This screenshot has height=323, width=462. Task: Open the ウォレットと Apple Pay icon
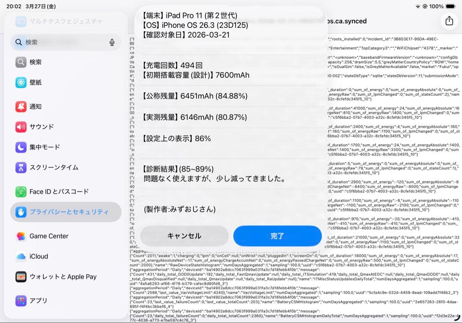[x=21, y=277]
